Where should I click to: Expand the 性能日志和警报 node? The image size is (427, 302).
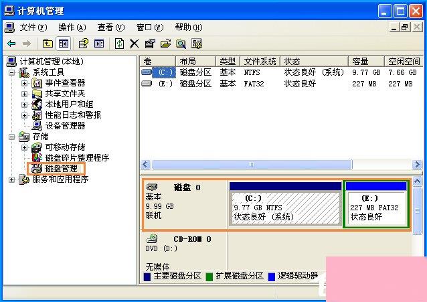[24, 115]
